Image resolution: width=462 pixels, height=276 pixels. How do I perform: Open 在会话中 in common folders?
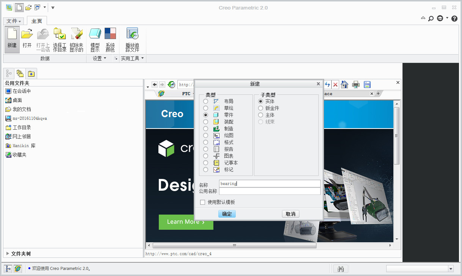[x=18, y=91]
